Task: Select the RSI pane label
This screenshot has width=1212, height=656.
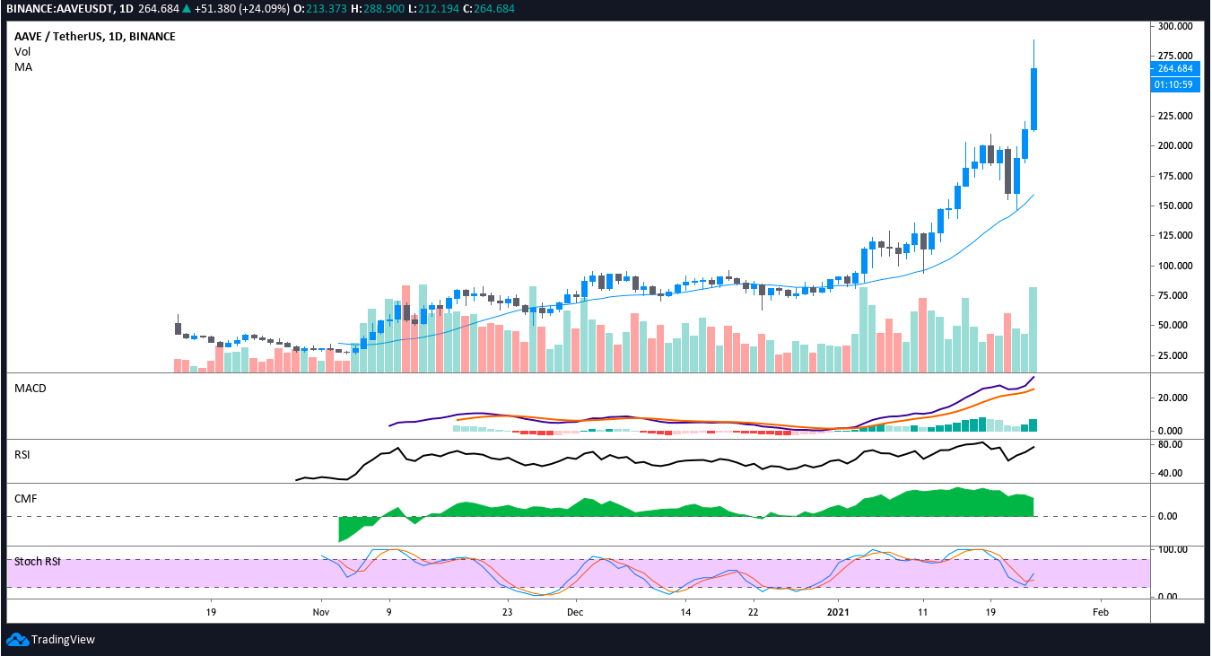Action: point(22,455)
